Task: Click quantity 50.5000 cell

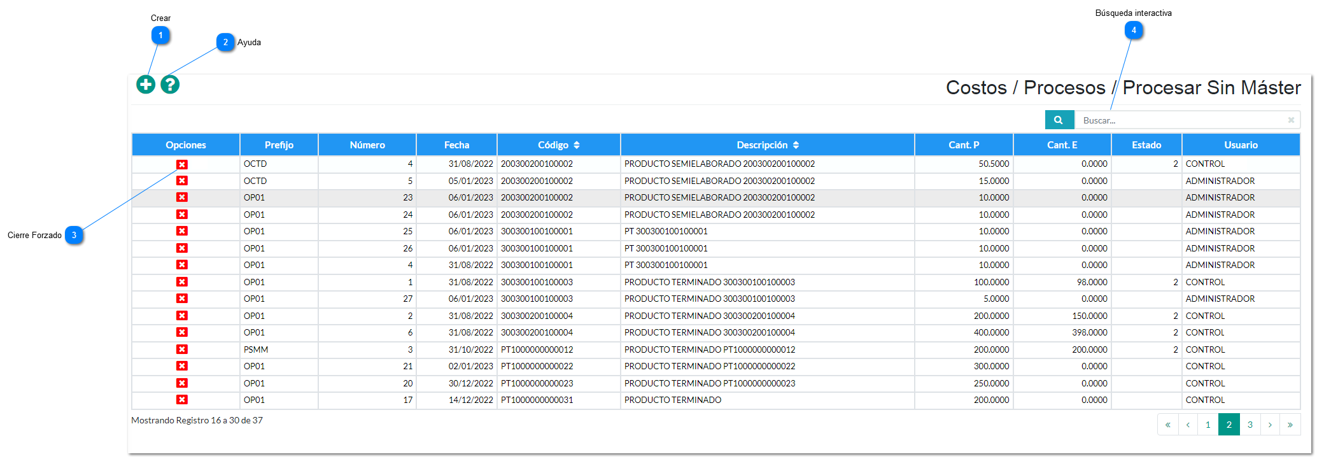Action: click(x=964, y=164)
